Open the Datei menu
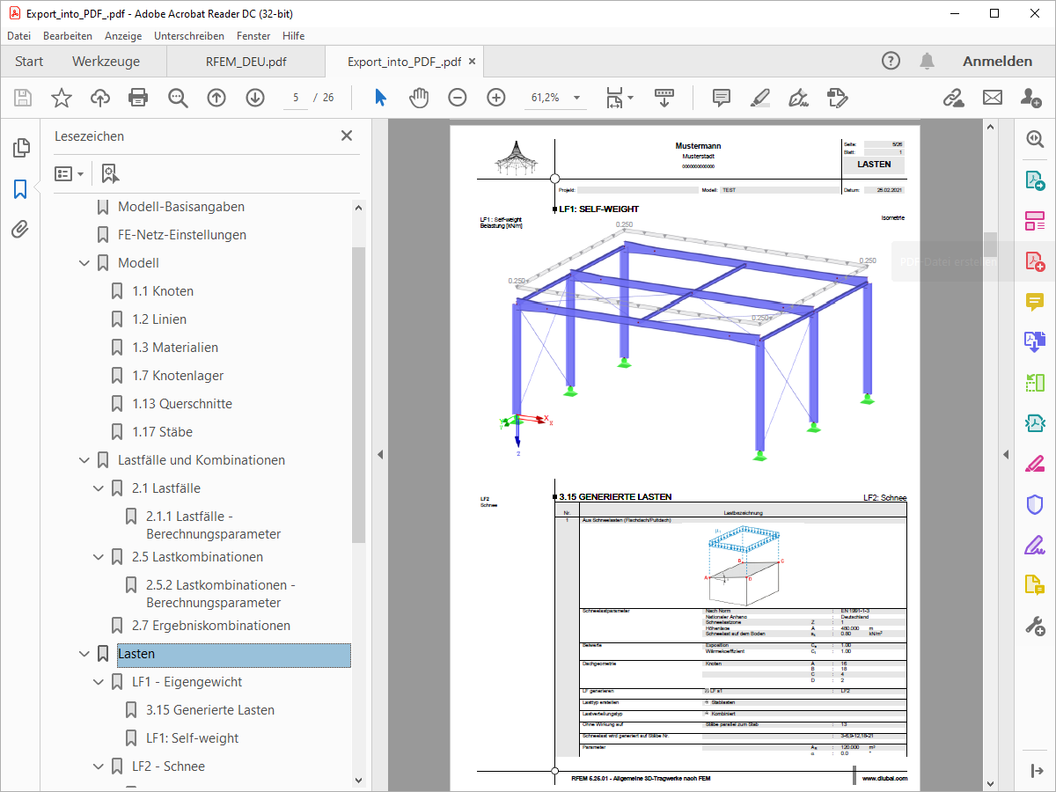Viewport: 1056px width, 792px height. point(18,36)
